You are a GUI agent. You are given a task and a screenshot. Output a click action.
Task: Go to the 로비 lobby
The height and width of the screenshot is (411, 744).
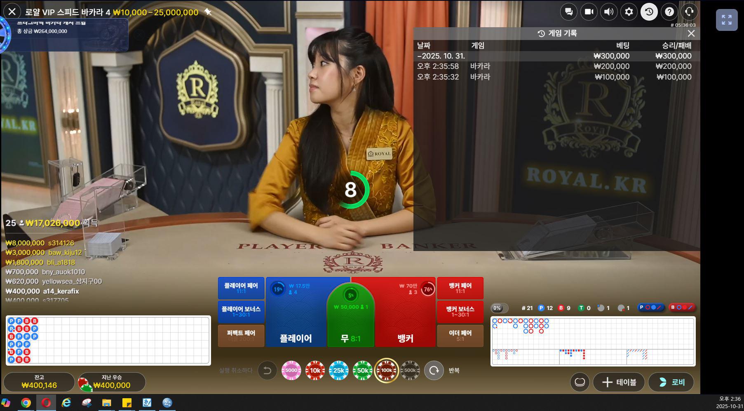[x=671, y=382]
